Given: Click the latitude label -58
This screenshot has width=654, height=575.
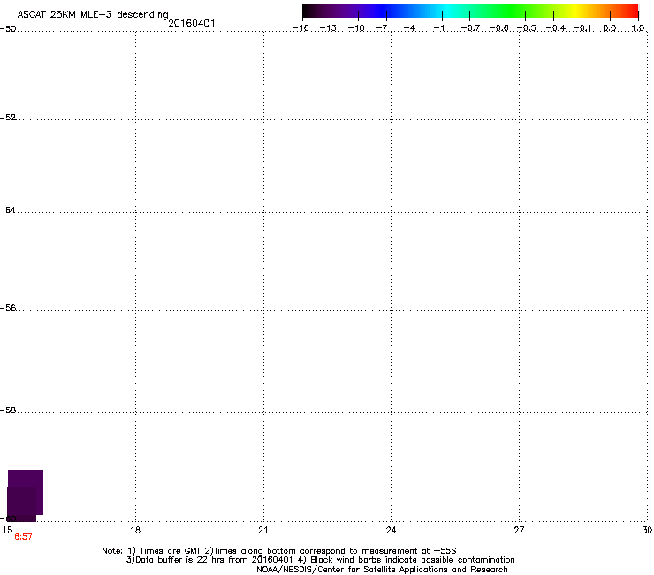Looking at the screenshot, I should pos(8,410).
